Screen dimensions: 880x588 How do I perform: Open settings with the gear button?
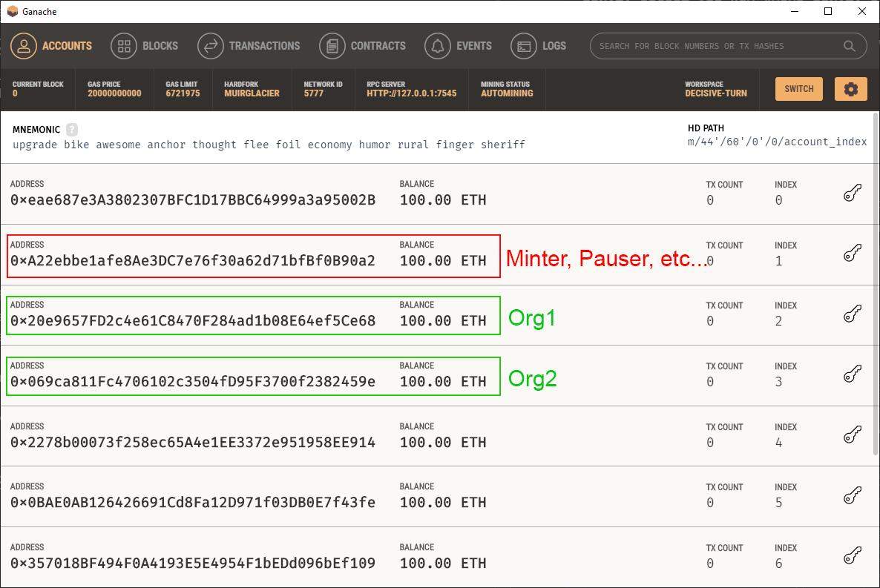click(x=851, y=89)
